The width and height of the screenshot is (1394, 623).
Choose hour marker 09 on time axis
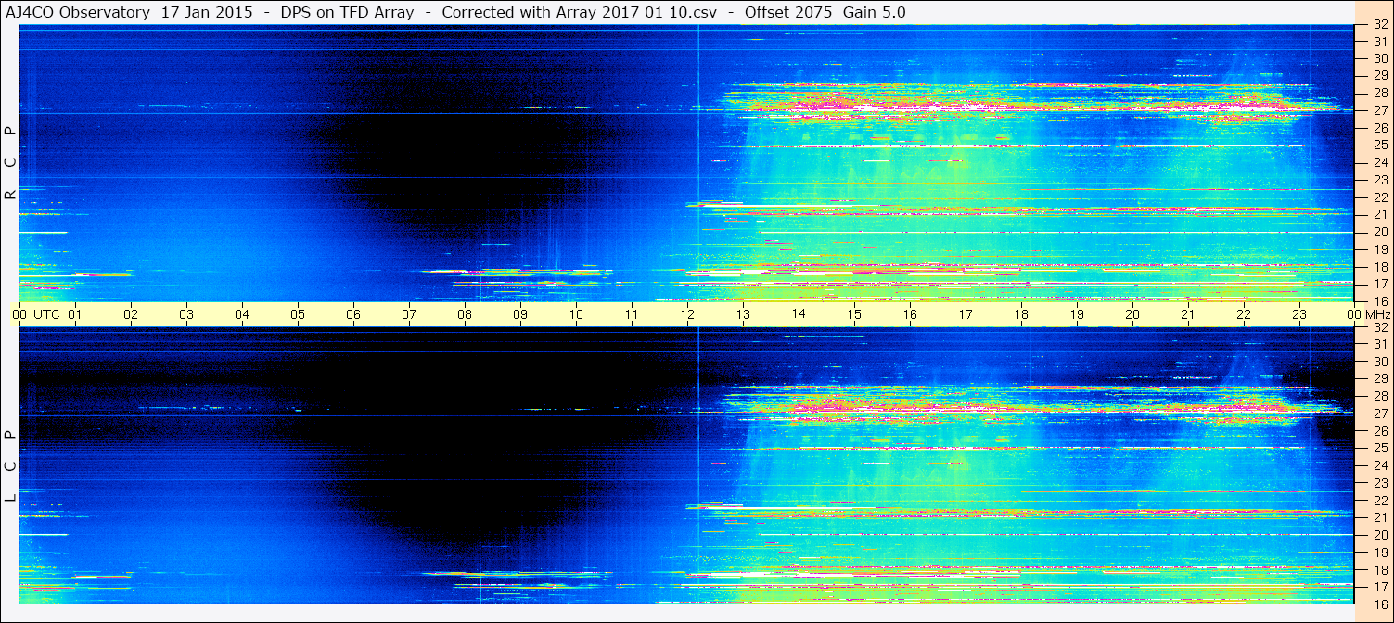pyautogui.click(x=520, y=314)
